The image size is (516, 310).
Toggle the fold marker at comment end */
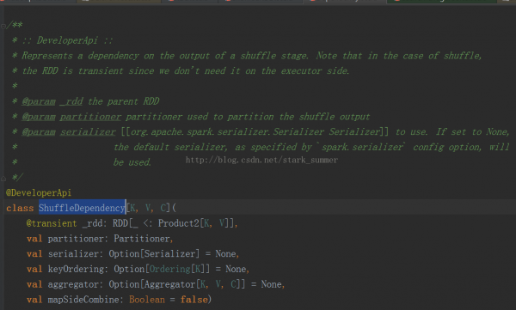pyautogui.click(x=3, y=179)
